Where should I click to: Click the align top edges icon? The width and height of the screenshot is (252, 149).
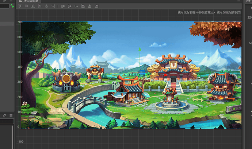[x=20, y=6]
